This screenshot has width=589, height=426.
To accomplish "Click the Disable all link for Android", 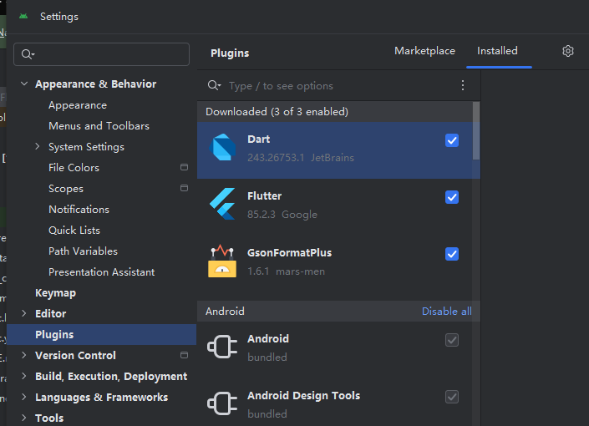I will coord(447,311).
